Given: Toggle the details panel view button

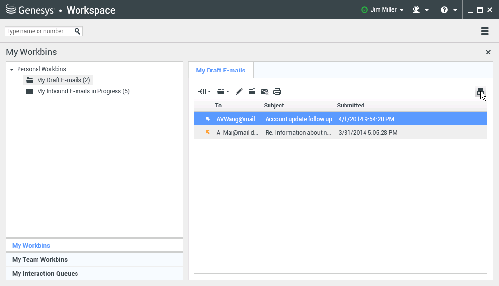Looking at the screenshot, I should pos(480,91).
